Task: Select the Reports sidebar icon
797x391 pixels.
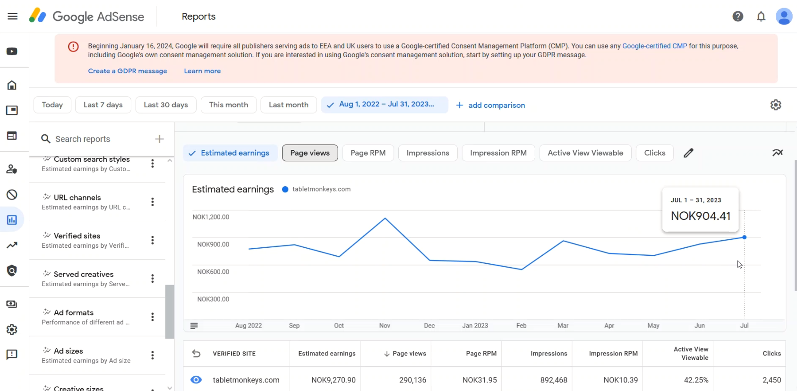Action: pos(12,220)
